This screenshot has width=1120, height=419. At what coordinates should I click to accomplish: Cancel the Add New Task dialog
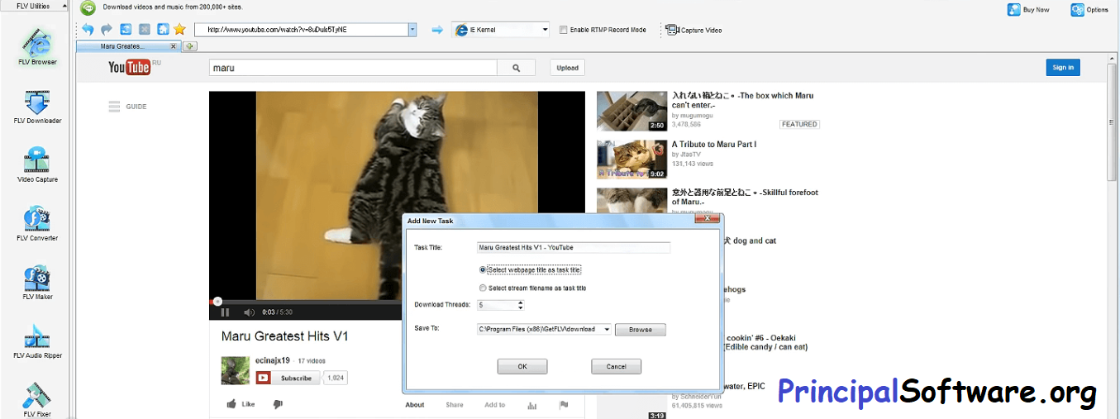[x=616, y=366]
